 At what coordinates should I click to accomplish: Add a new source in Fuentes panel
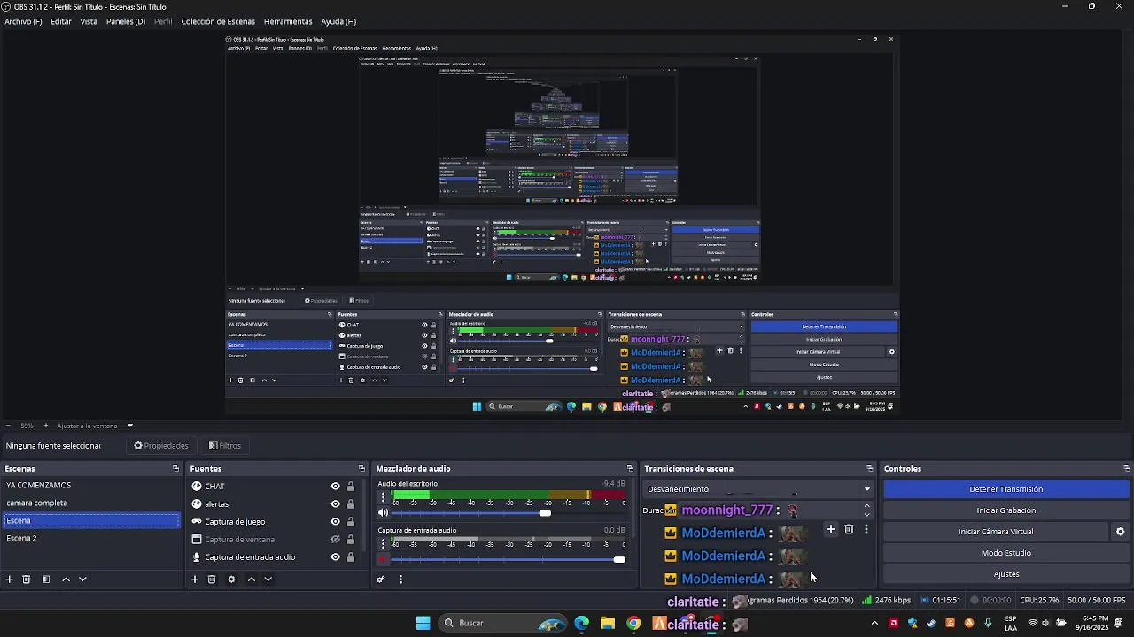coord(195,579)
